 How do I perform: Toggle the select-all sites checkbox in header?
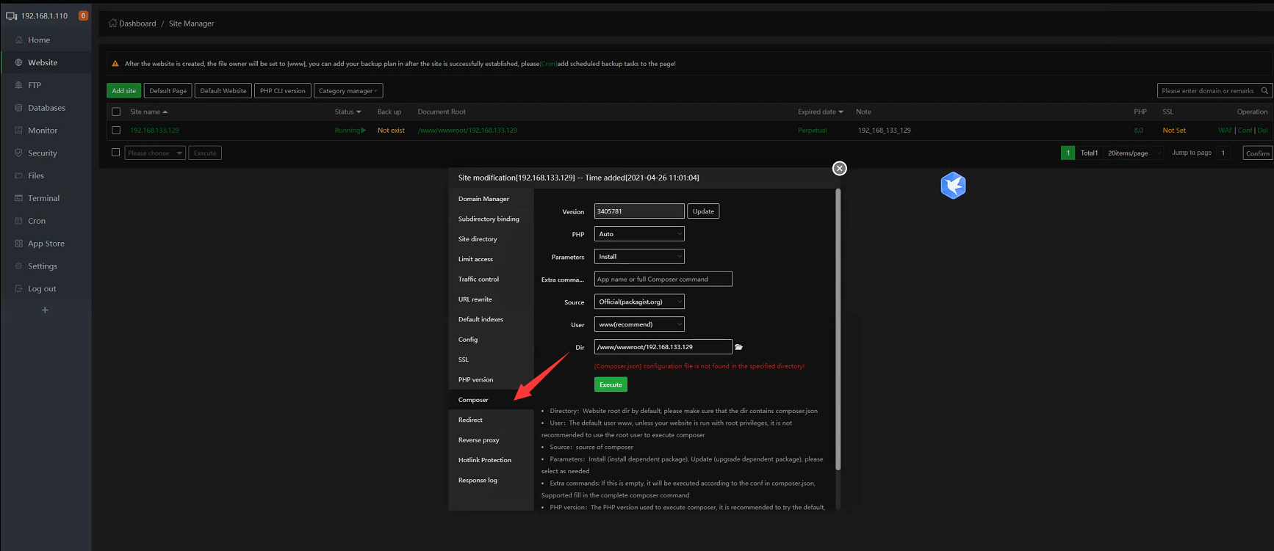(116, 112)
